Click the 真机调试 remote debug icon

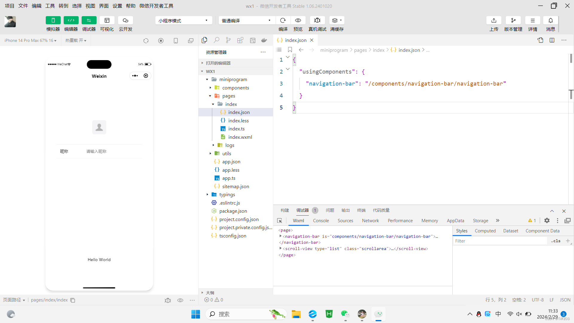click(x=317, y=20)
